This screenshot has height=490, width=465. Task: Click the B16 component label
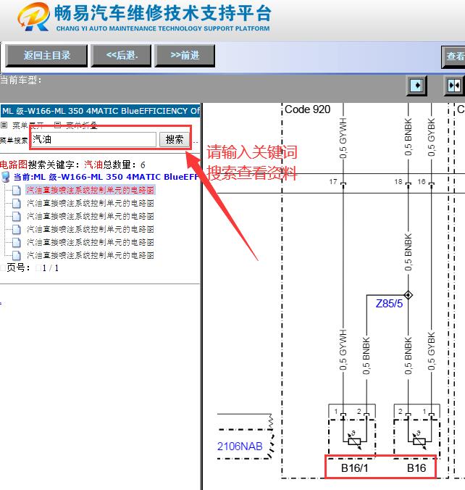point(416,468)
